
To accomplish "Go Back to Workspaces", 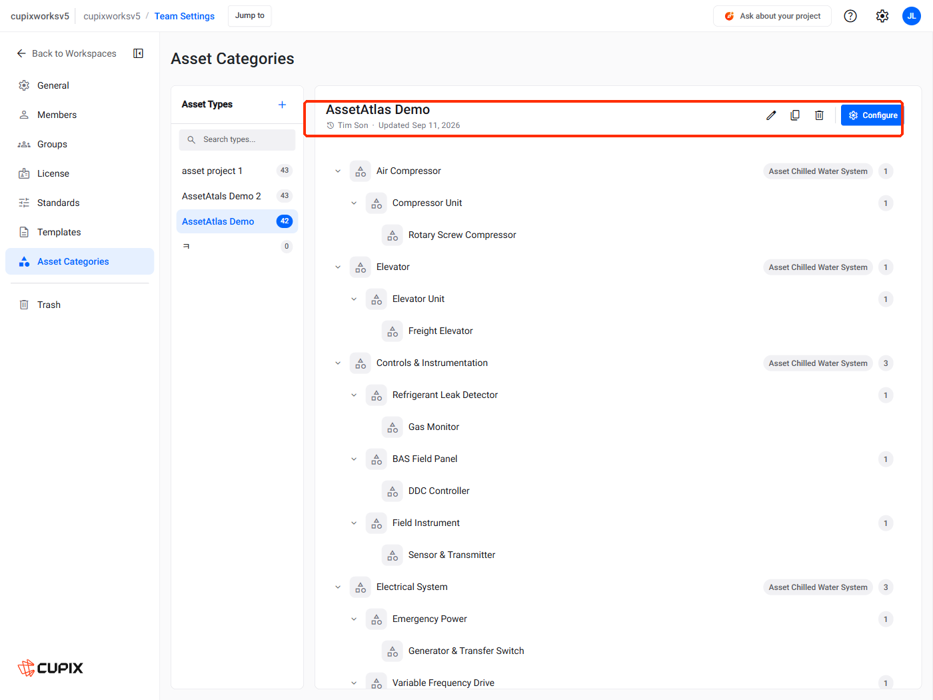I will point(67,53).
